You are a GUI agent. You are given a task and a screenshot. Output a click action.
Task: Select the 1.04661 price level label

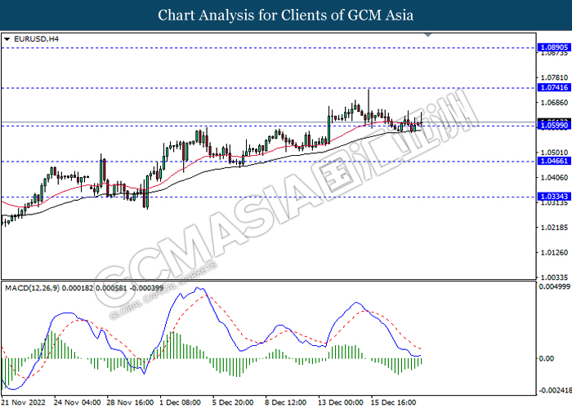pos(554,161)
